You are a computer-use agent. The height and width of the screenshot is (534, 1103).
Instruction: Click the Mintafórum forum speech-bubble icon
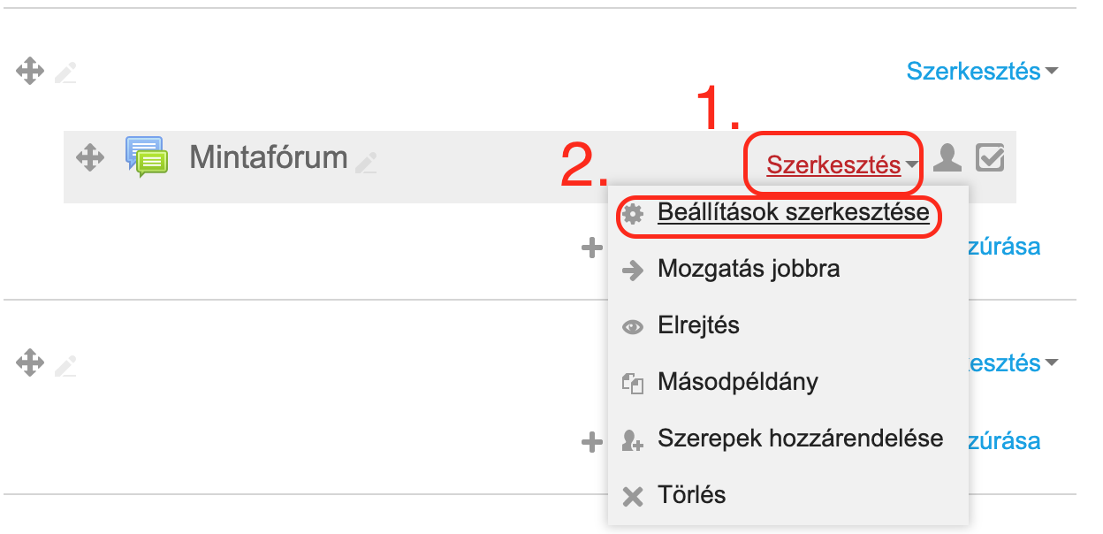(147, 157)
